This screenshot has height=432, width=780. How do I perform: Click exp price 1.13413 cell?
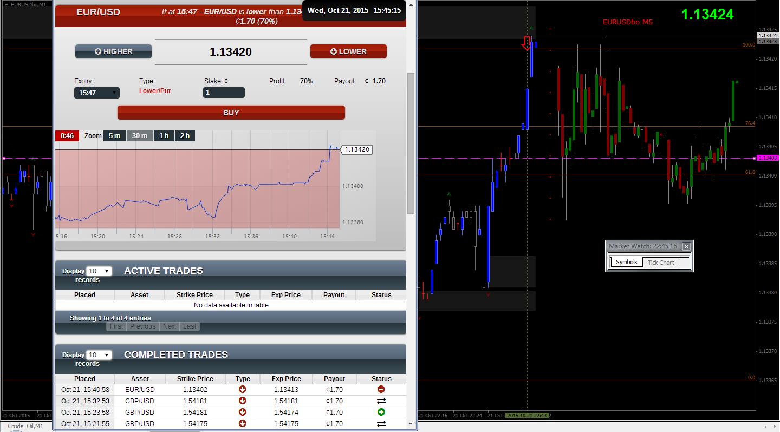[286, 390]
